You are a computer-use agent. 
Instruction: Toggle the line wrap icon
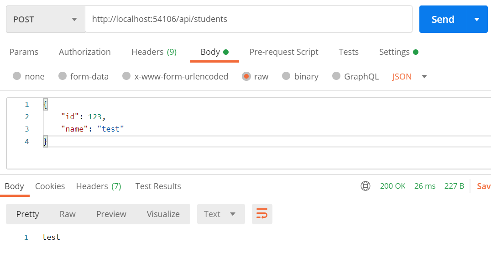click(x=262, y=214)
